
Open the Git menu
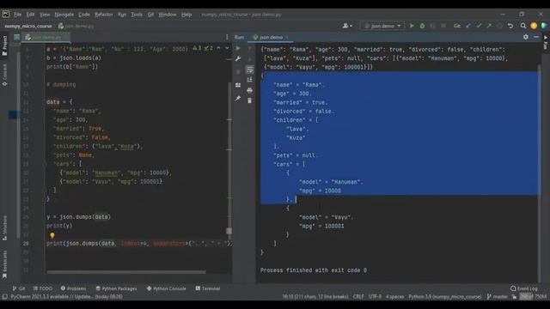point(150,15)
